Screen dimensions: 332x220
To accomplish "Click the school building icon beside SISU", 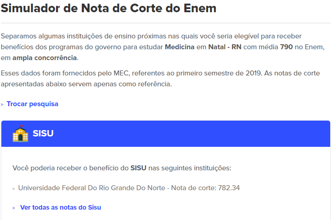I will tap(20, 134).
